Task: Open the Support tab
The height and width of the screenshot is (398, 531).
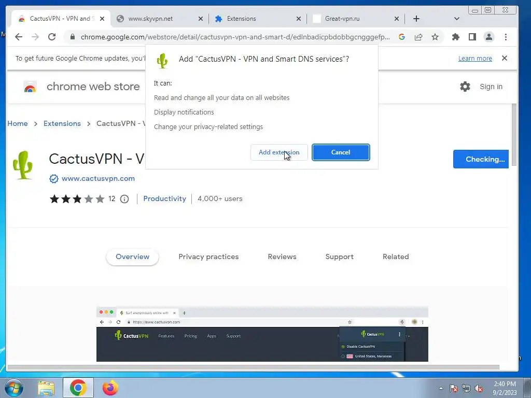Action: coord(339,257)
